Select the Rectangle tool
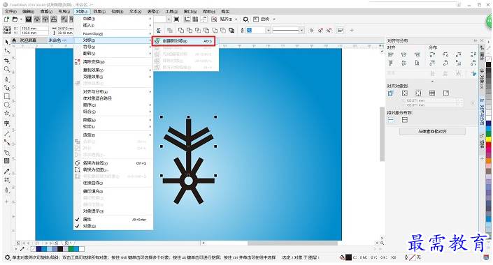 pyautogui.click(x=6, y=96)
